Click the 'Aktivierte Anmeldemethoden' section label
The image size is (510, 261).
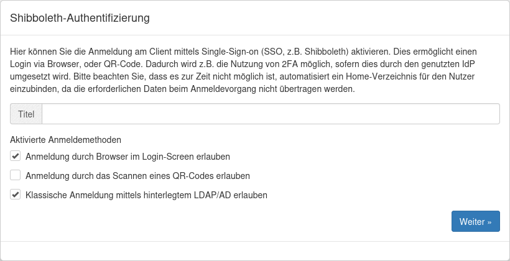pyautogui.click(x=65, y=140)
